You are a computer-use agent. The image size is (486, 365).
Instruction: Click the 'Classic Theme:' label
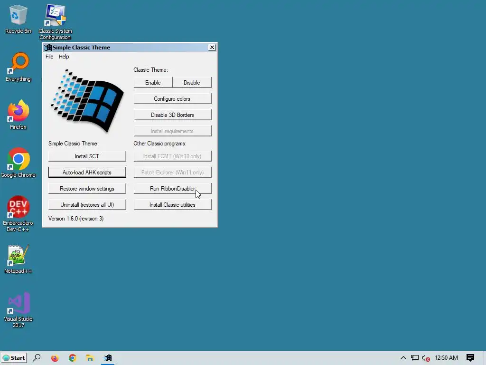150,70
